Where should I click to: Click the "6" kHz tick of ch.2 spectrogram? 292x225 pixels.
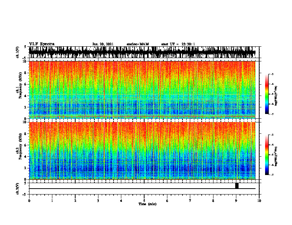(x=26, y=145)
